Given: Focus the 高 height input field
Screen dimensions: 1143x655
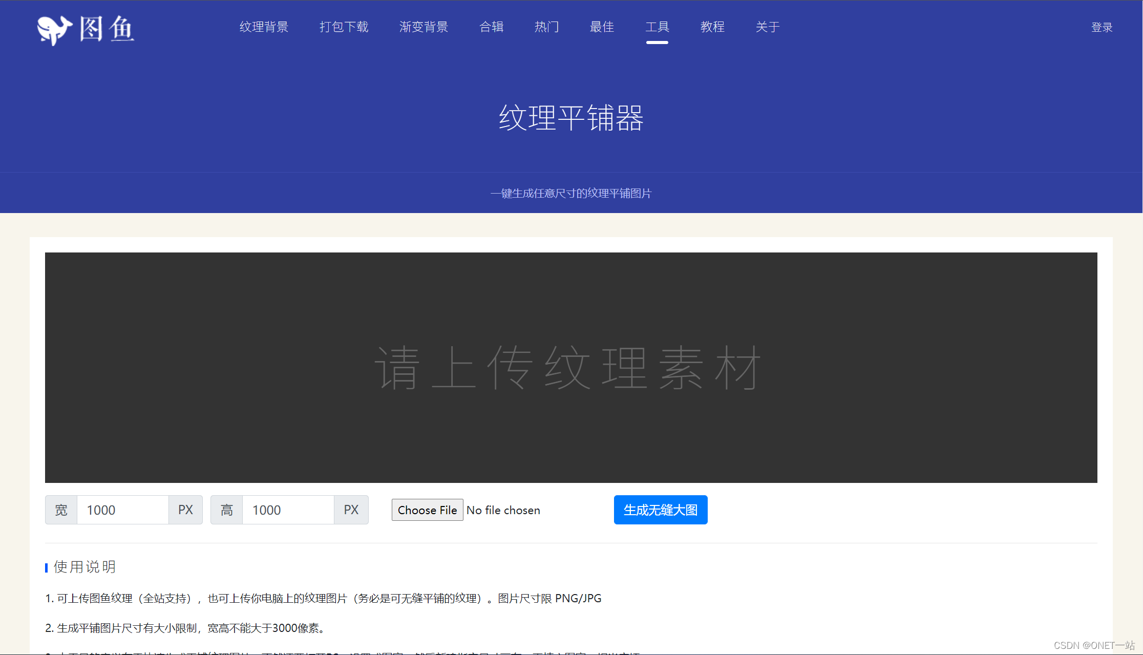Looking at the screenshot, I should tap(288, 510).
